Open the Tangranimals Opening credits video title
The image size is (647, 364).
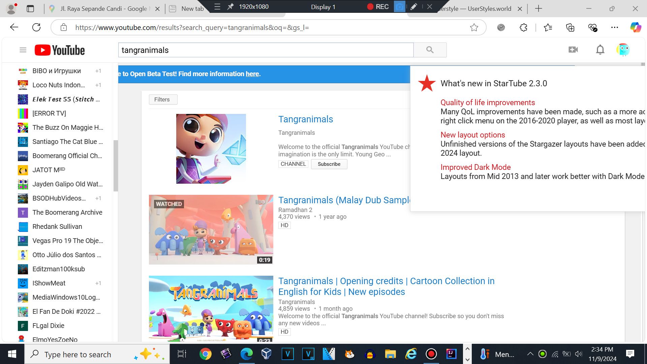coord(386,286)
